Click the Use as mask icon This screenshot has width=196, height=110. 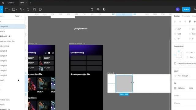pos(104,9)
